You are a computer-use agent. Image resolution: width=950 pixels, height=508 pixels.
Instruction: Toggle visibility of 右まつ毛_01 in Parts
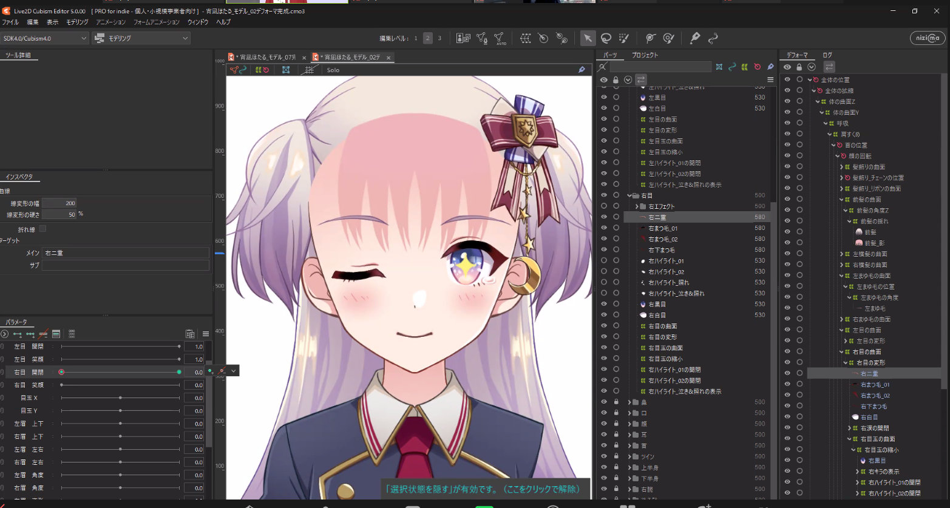(603, 228)
